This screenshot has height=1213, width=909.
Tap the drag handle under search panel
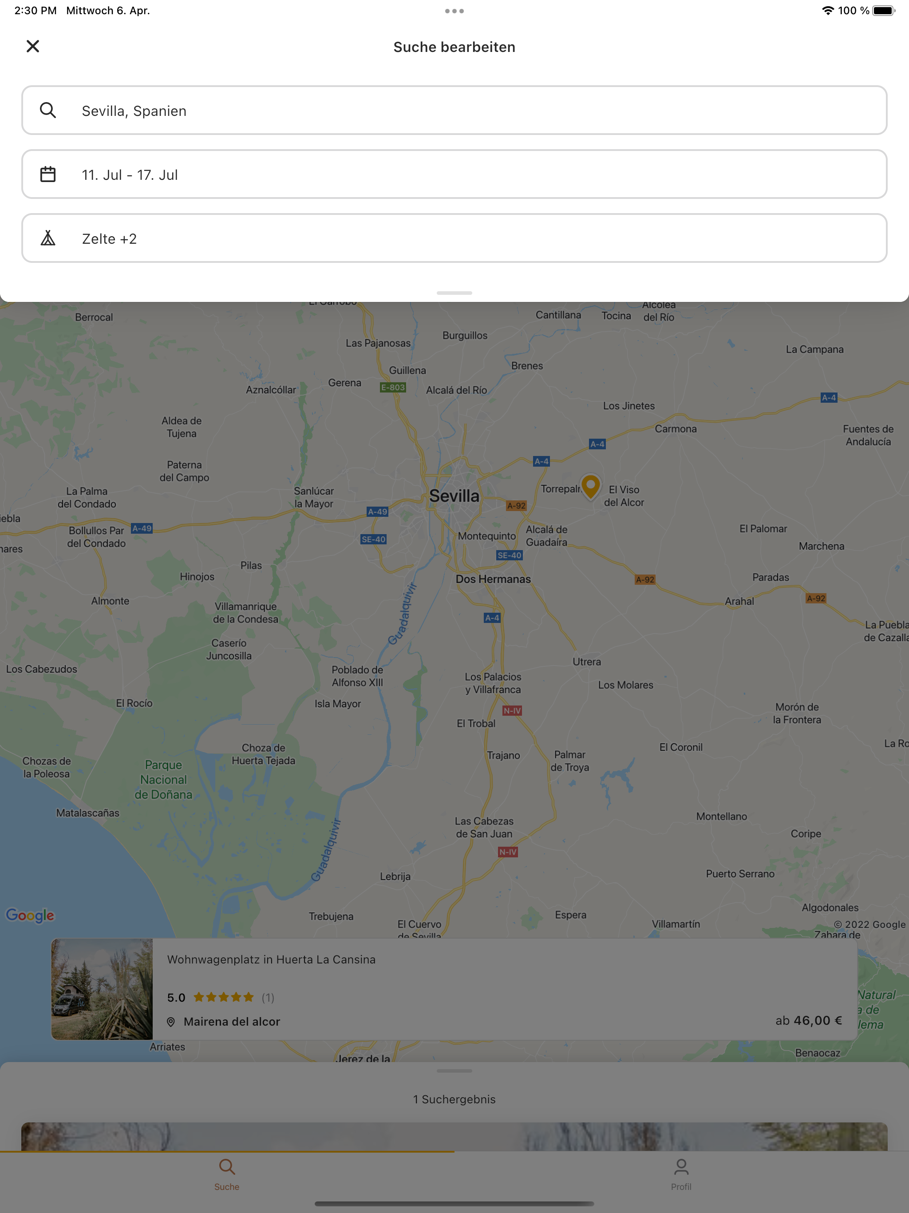click(454, 293)
